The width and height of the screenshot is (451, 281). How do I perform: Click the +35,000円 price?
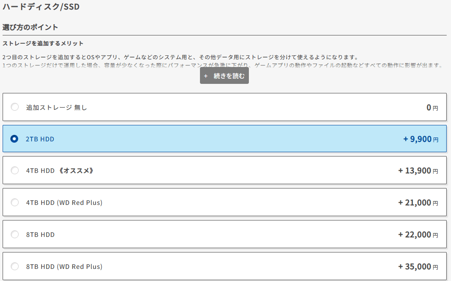click(x=418, y=266)
